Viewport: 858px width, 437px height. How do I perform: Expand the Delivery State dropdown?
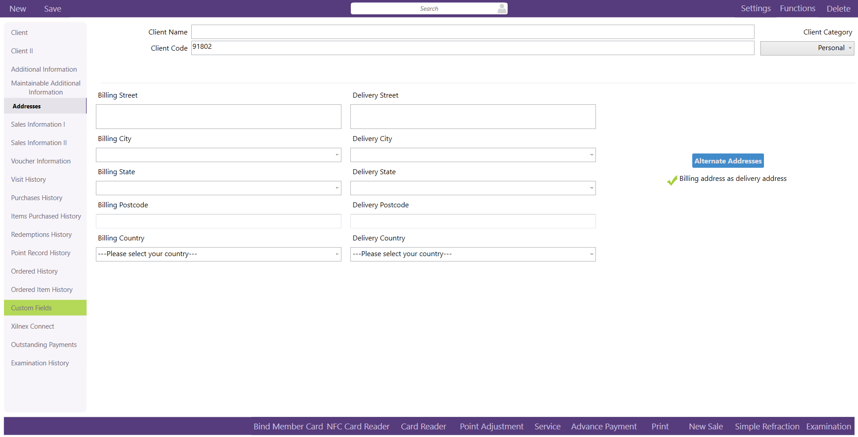coord(473,188)
